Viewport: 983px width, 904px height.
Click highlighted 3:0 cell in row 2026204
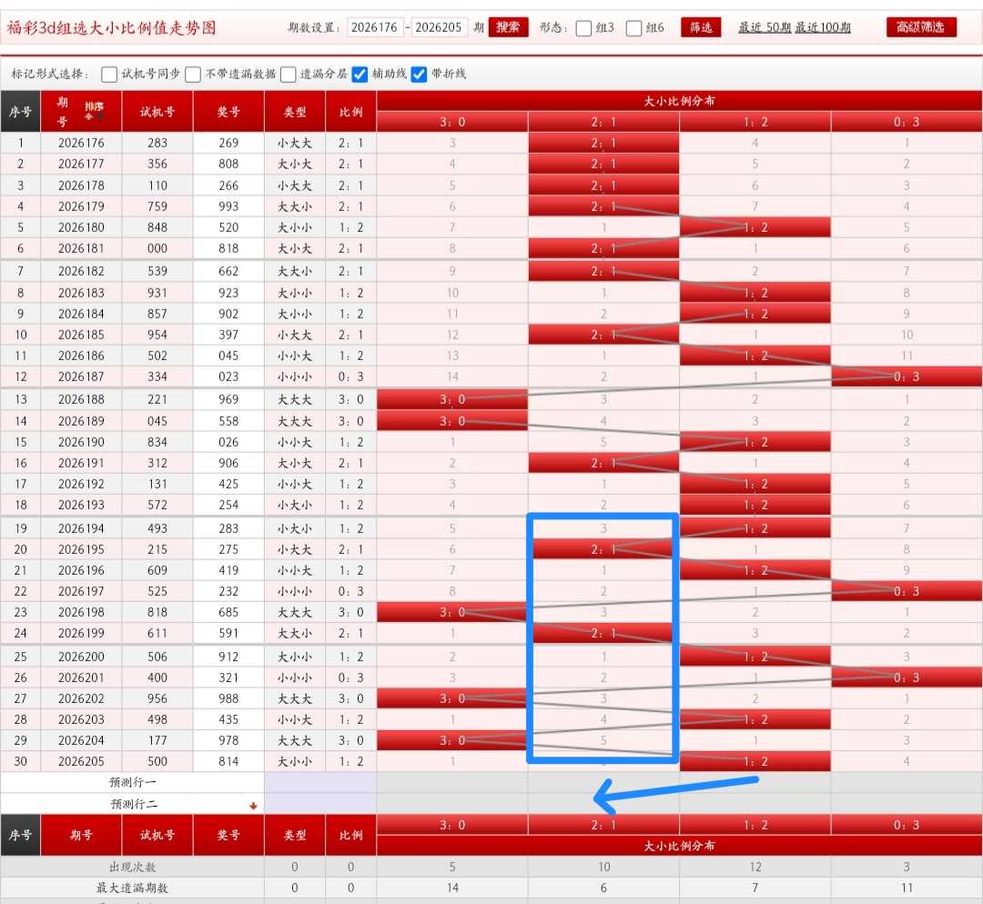452,740
